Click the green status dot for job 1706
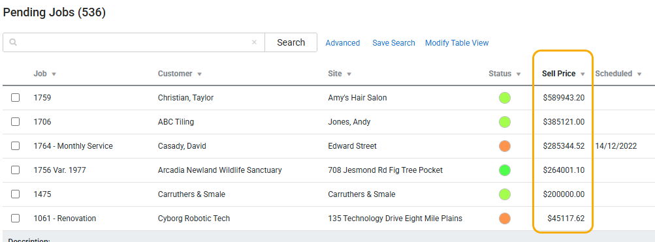Image resolution: width=655 pixels, height=242 pixels. pos(505,122)
